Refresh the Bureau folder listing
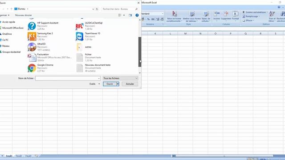285x160 pixels. click(x=97, y=9)
